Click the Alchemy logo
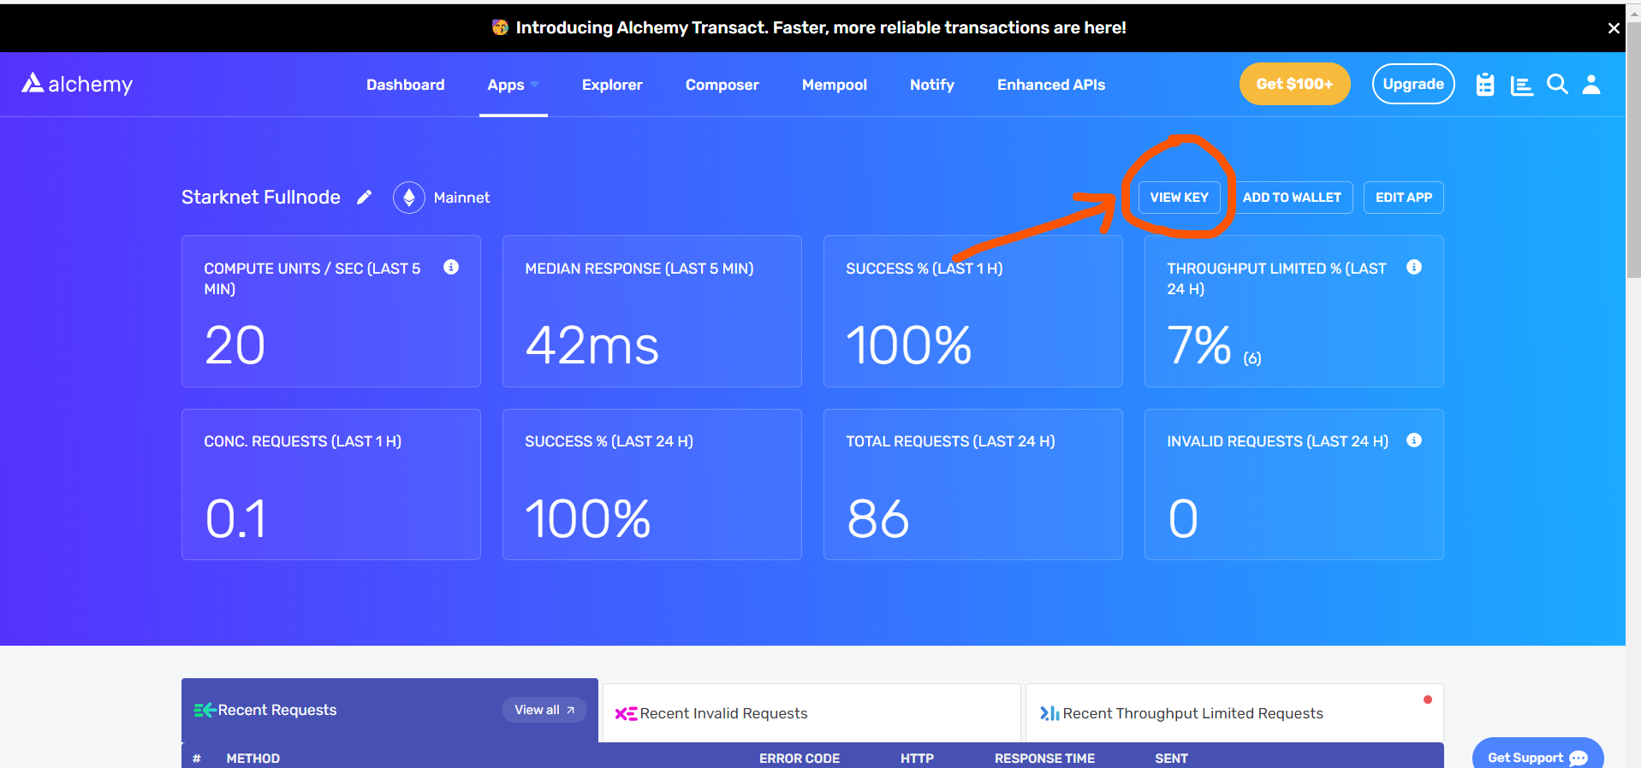 77,84
